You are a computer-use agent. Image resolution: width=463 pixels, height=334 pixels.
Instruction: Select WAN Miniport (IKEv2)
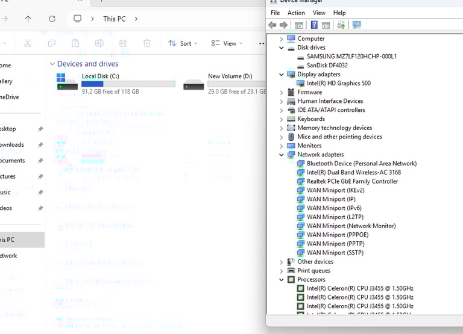click(x=335, y=190)
